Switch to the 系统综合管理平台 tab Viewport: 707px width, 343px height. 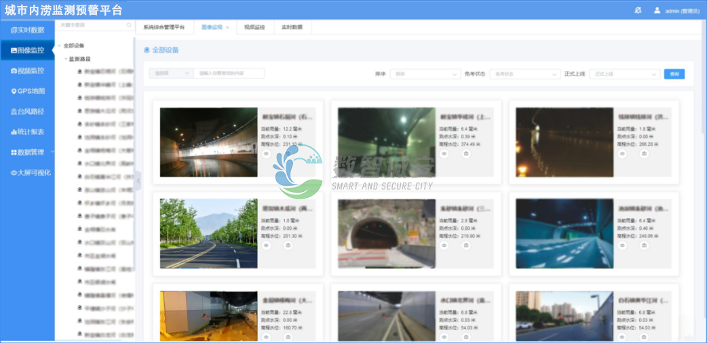tap(164, 27)
